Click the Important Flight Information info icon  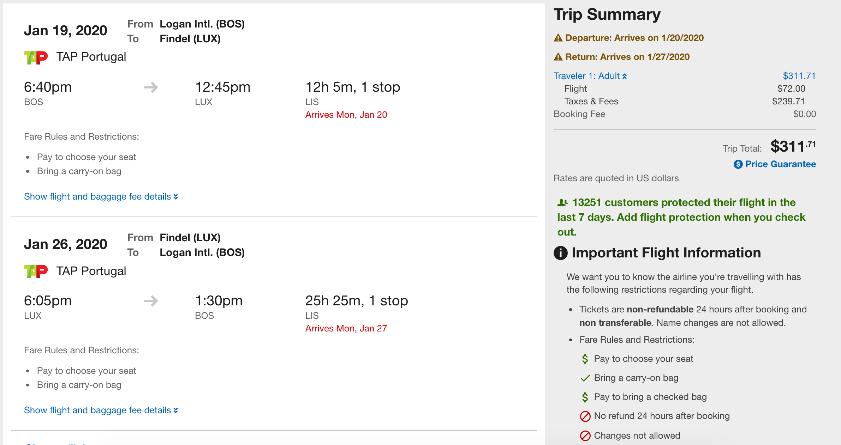tap(560, 253)
